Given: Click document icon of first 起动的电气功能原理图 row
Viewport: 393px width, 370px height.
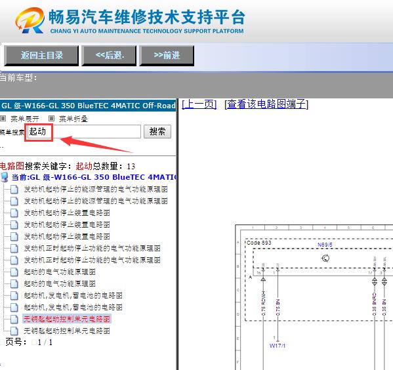Looking at the screenshot, I should click(14, 272).
